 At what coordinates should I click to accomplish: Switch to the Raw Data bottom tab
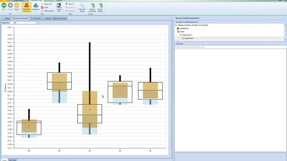point(12,160)
